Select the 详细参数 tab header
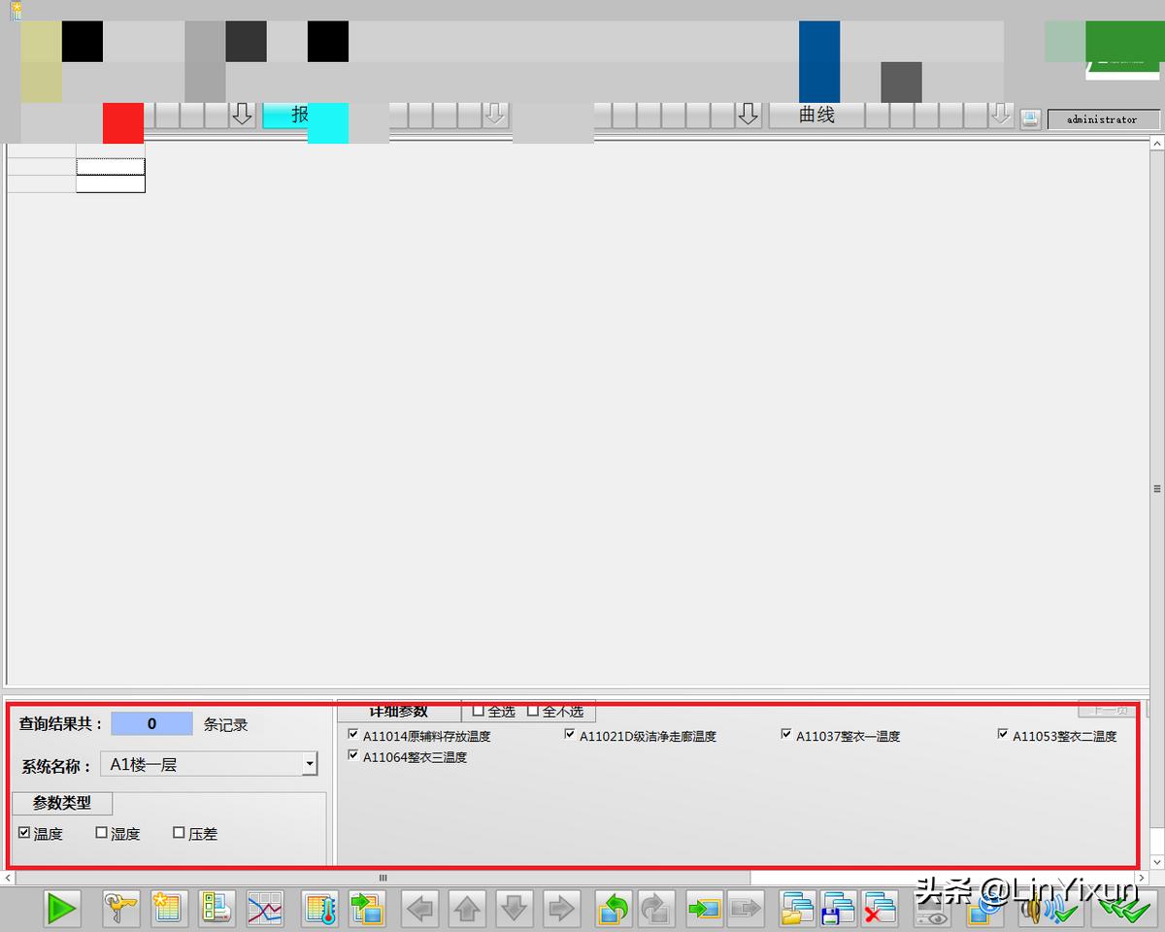 click(x=398, y=711)
